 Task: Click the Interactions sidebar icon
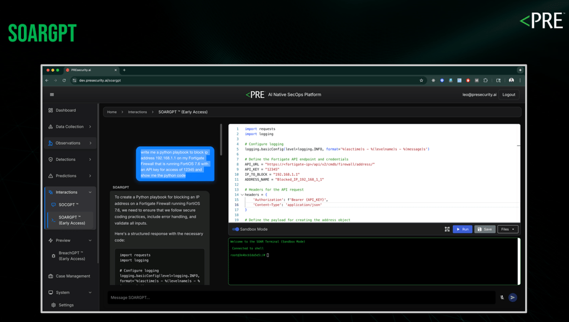click(x=51, y=192)
